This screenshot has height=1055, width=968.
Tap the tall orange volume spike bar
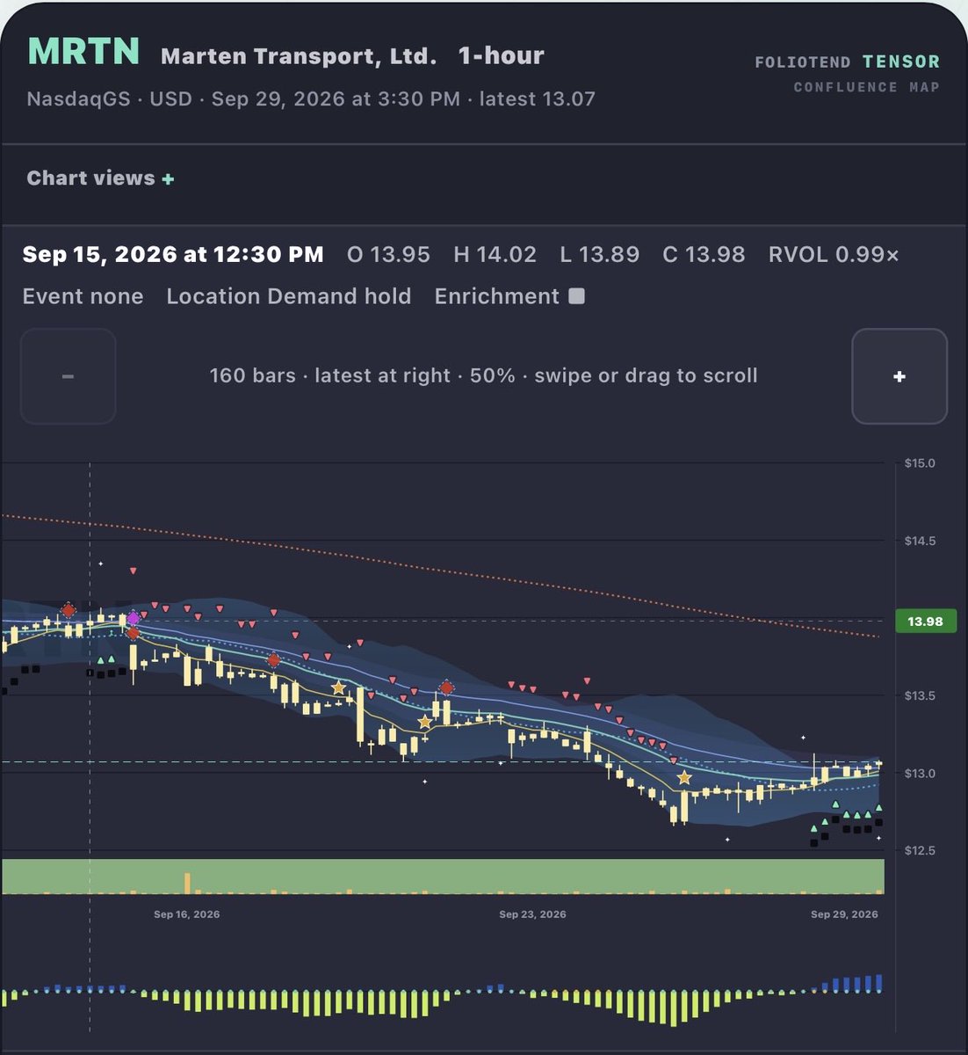pos(187,883)
